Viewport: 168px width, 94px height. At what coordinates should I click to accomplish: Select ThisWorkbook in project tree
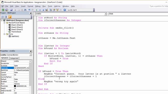16,32
